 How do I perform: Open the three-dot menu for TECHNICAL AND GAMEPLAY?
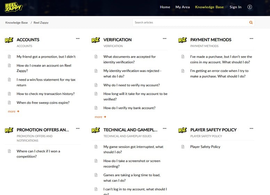[164, 128]
